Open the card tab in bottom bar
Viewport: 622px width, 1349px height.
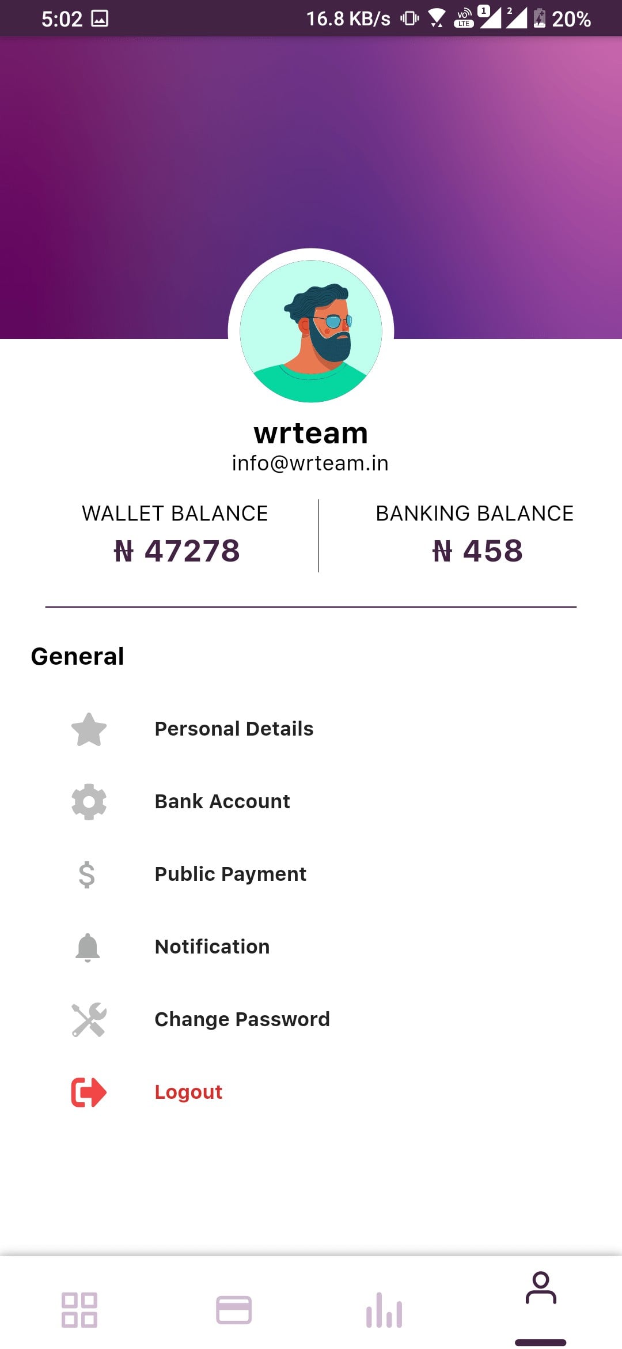[234, 1310]
